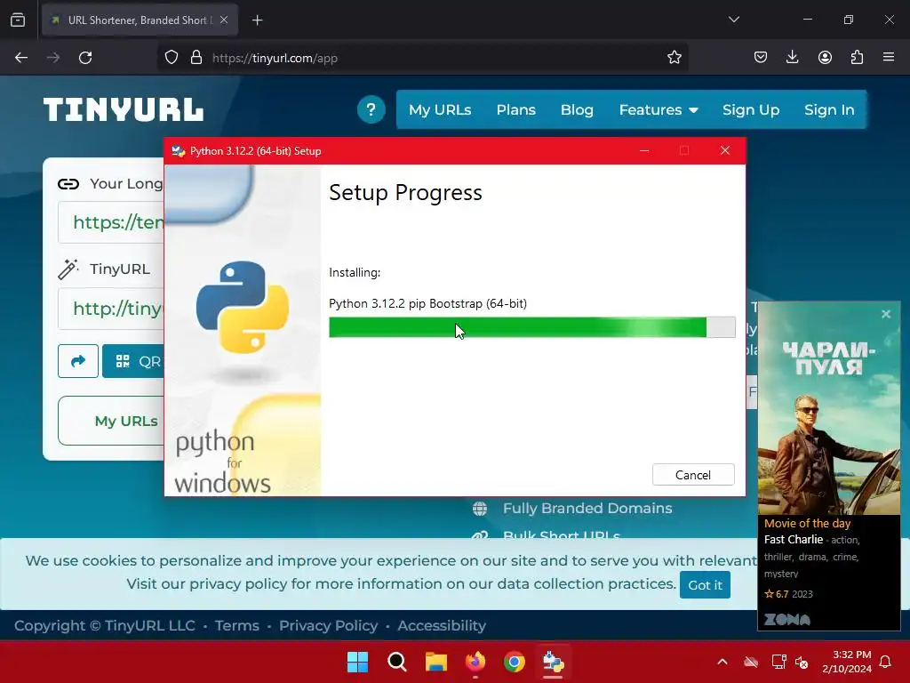Viewport: 910px width, 683px height.
Task: Expand the Features dropdown menu
Action: tap(659, 109)
